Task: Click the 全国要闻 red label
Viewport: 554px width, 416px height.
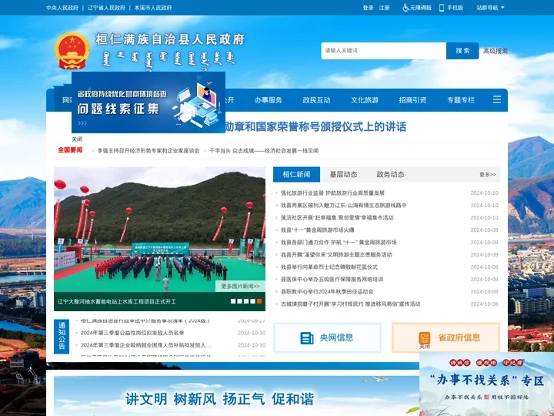Action: pos(70,150)
